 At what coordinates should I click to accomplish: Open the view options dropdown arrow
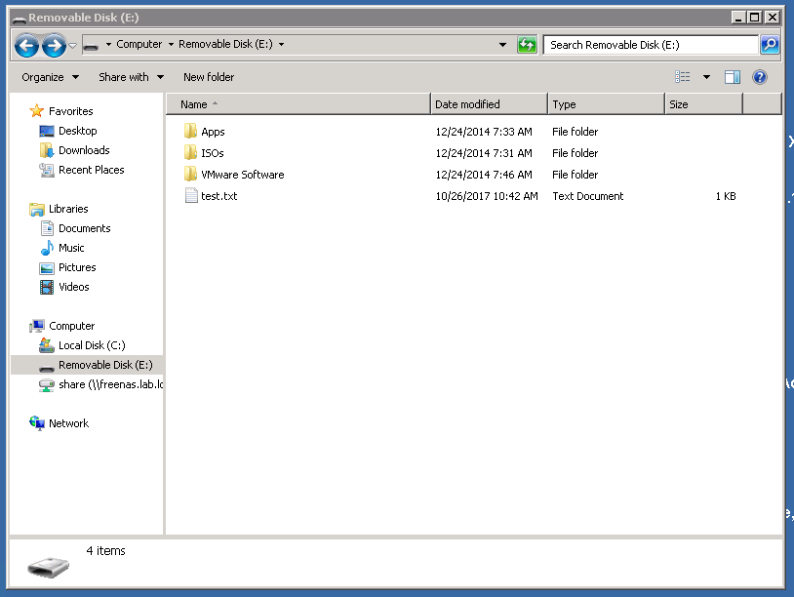(706, 77)
